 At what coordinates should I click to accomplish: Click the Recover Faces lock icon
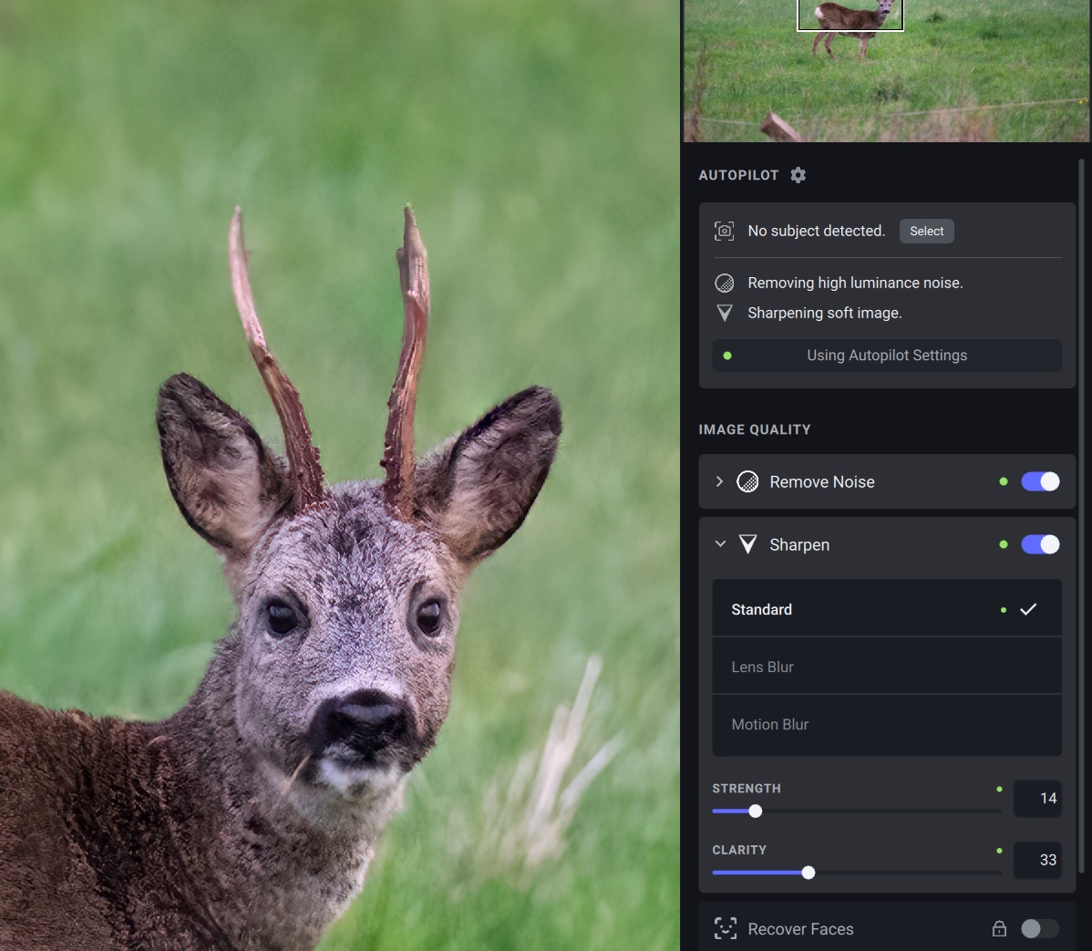pos(999,929)
